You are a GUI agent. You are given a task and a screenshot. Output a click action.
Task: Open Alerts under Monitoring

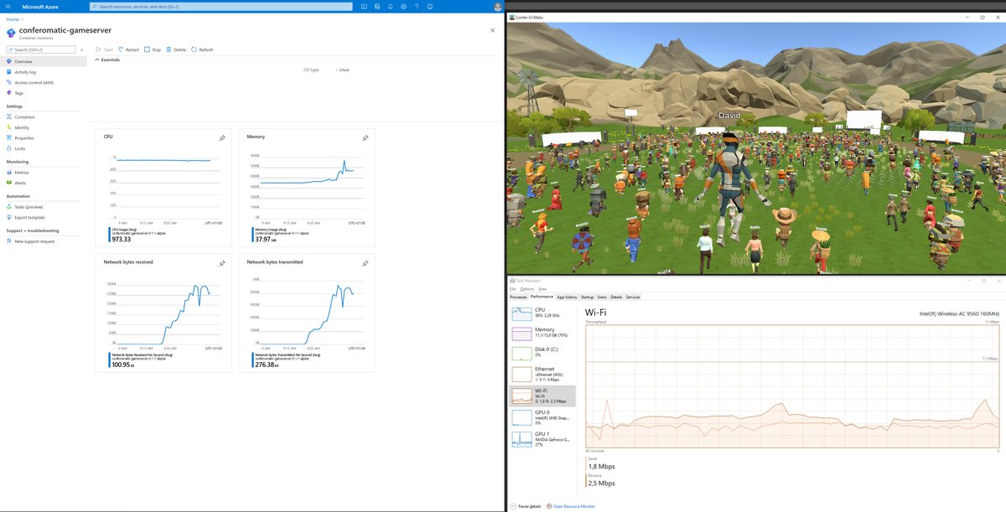click(x=44, y=182)
